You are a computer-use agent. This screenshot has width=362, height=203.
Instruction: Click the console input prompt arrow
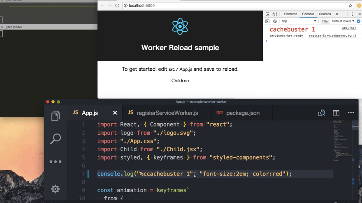point(266,41)
